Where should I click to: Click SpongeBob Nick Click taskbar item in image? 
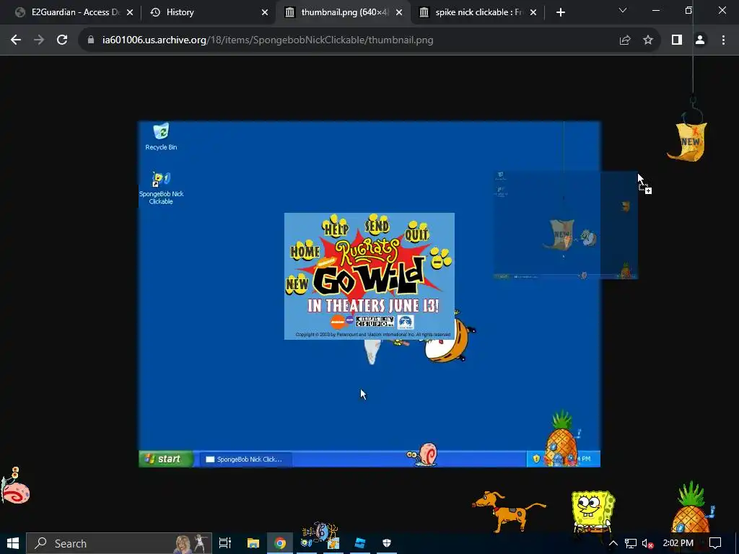pyautogui.click(x=244, y=460)
